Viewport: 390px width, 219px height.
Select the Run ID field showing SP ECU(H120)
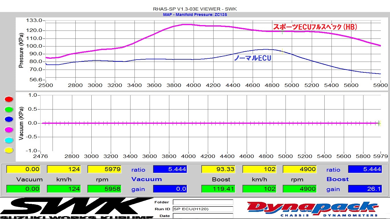(203, 209)
